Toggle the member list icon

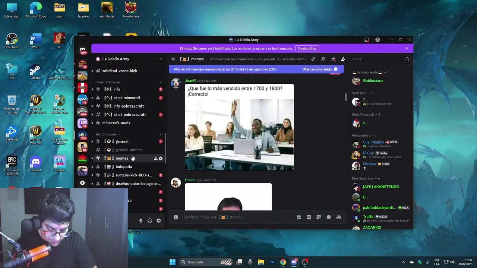tap(343, 59)
